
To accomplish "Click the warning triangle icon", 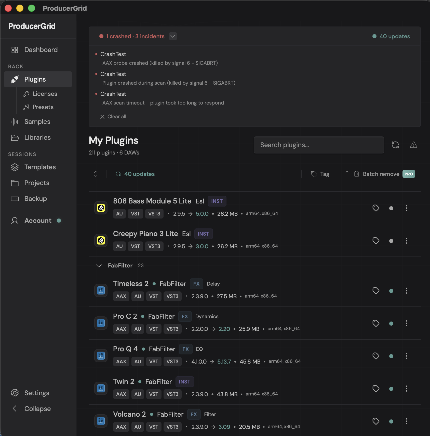I will [x=414, y=145].
